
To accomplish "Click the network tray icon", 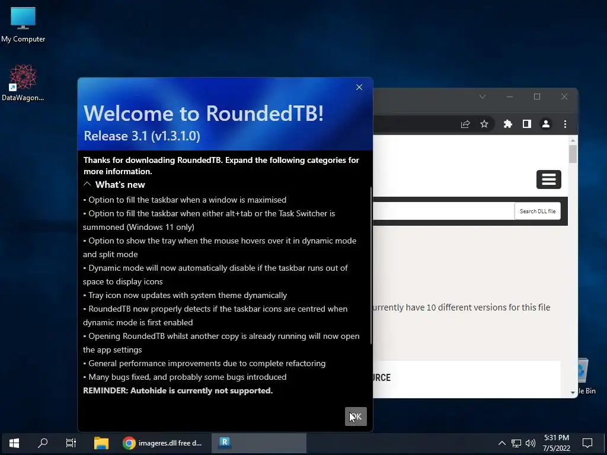I will click(x=516, y=443).
